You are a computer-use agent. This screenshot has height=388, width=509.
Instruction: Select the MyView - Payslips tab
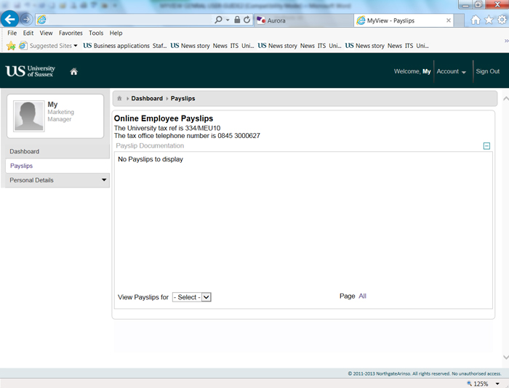click(404, 20)
